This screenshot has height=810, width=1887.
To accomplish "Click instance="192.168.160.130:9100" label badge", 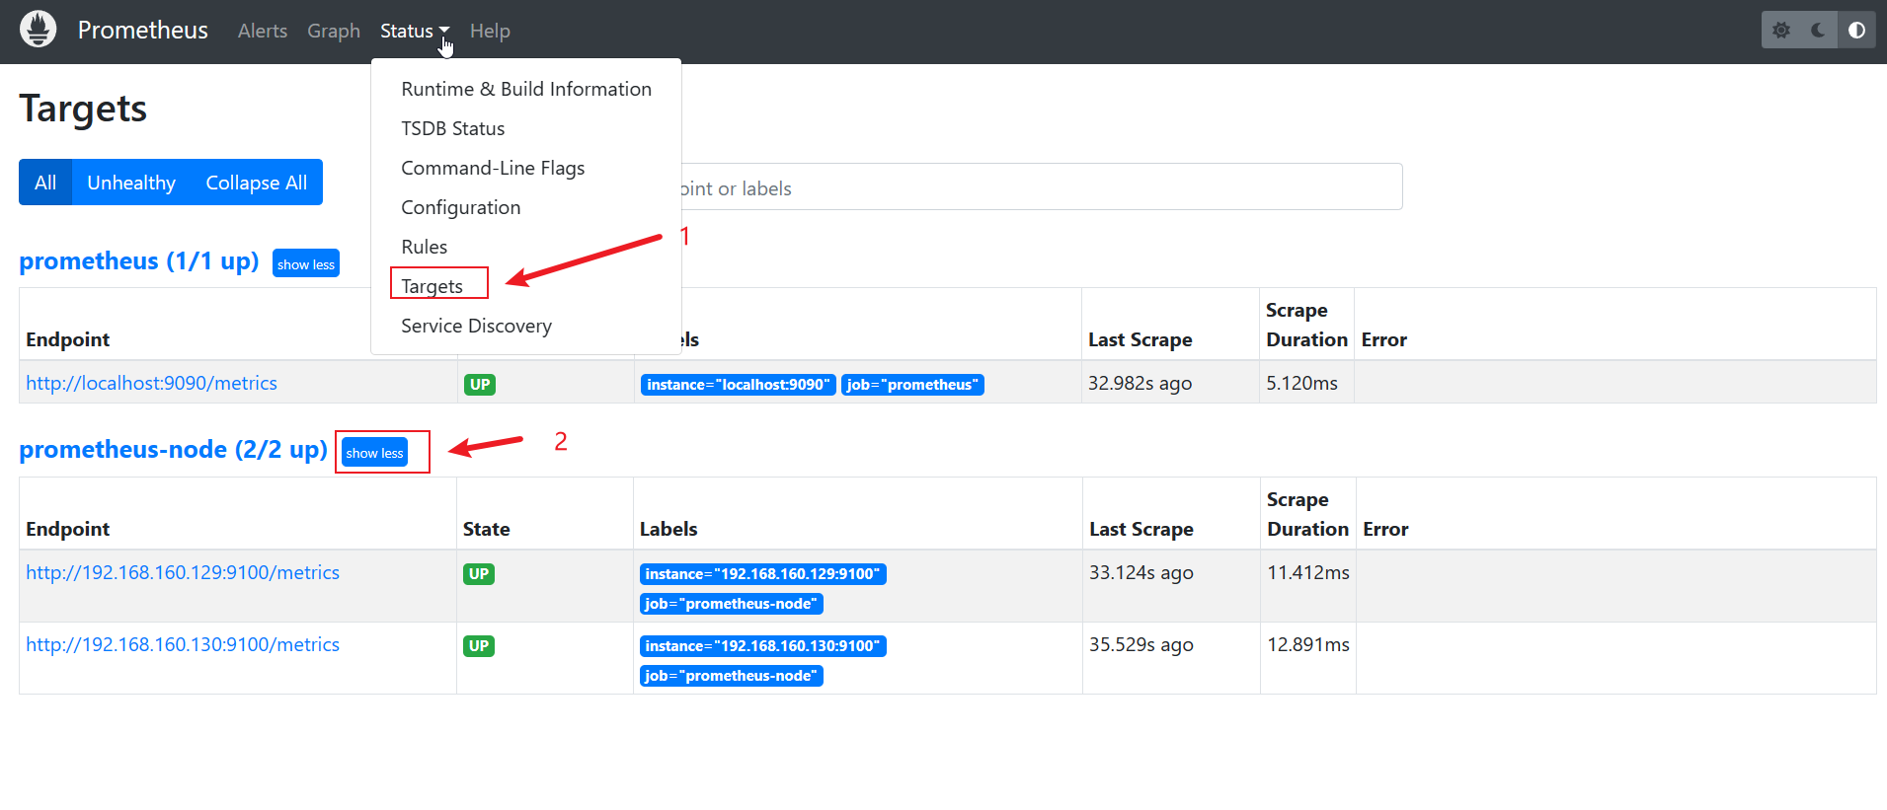I will tap(763, 646).
